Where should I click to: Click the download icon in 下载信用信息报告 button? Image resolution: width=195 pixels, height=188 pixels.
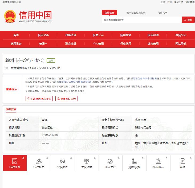29,99
